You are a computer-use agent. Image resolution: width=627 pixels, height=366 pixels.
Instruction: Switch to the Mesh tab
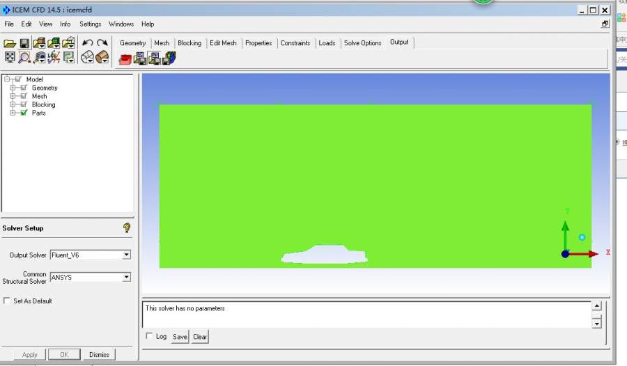(x=162, y=42)
